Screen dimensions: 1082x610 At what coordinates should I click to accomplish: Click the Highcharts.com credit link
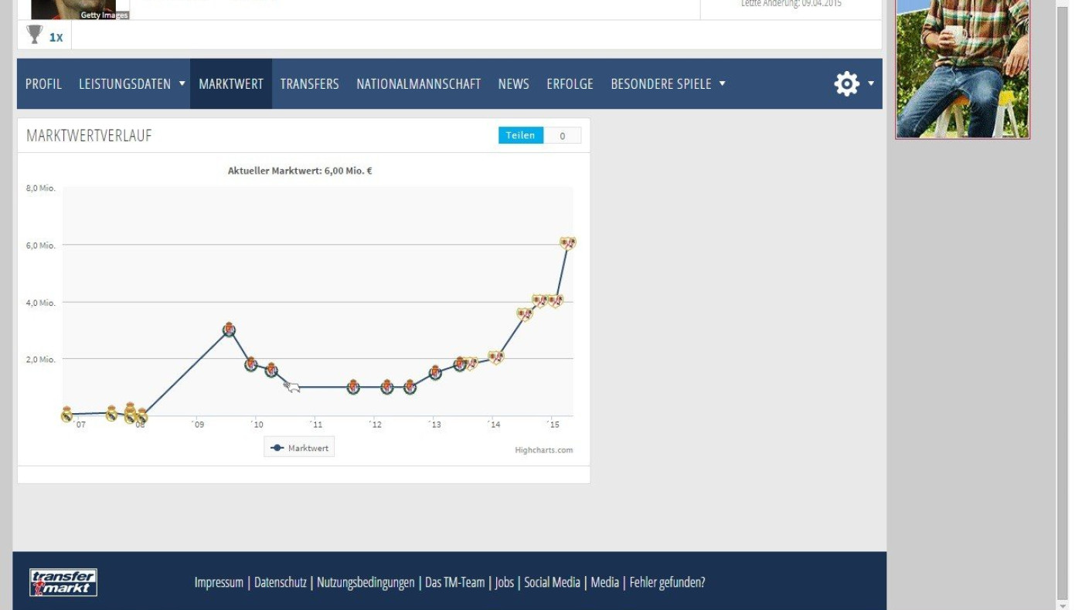pyautogui.click(x=544, y=450)
